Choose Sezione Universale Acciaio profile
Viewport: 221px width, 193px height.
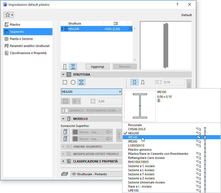[171, 182]
